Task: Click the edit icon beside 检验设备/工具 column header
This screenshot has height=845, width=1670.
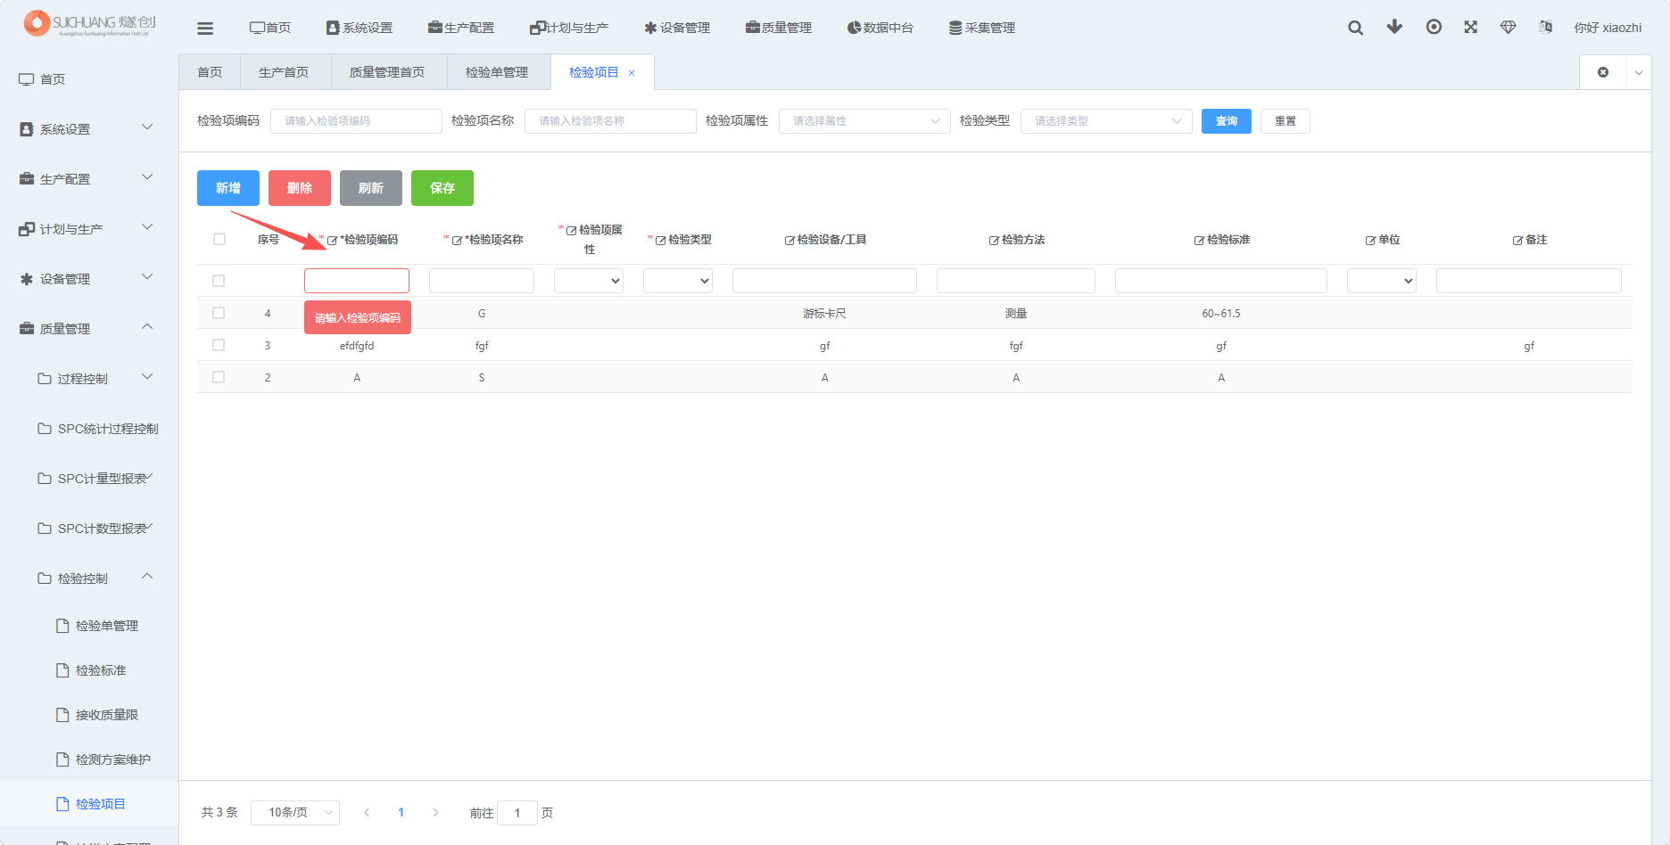Action: pos(790,241)
